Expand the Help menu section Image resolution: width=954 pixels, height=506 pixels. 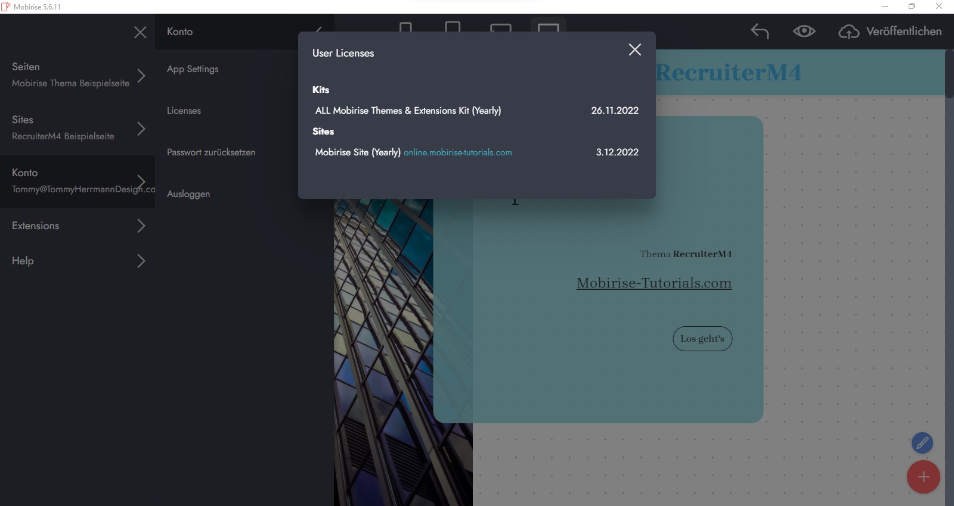[78, 261]
